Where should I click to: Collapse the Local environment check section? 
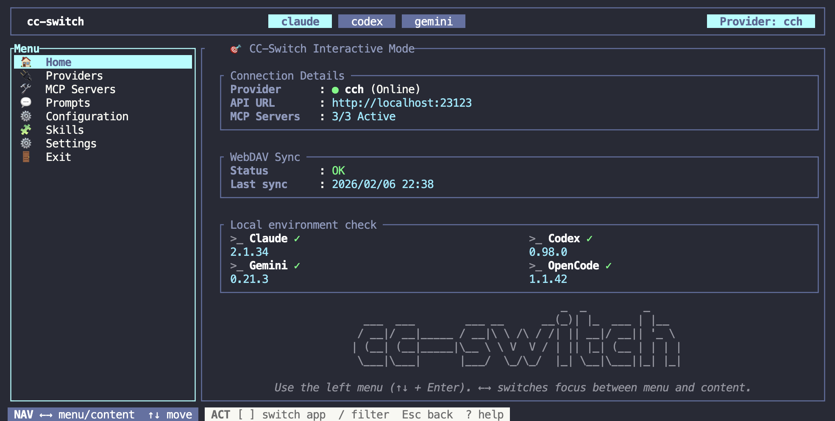coord(303,224)
